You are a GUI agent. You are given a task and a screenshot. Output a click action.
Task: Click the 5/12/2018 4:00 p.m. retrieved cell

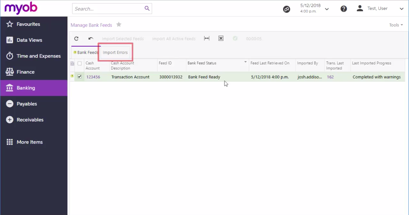click(272, 77)
